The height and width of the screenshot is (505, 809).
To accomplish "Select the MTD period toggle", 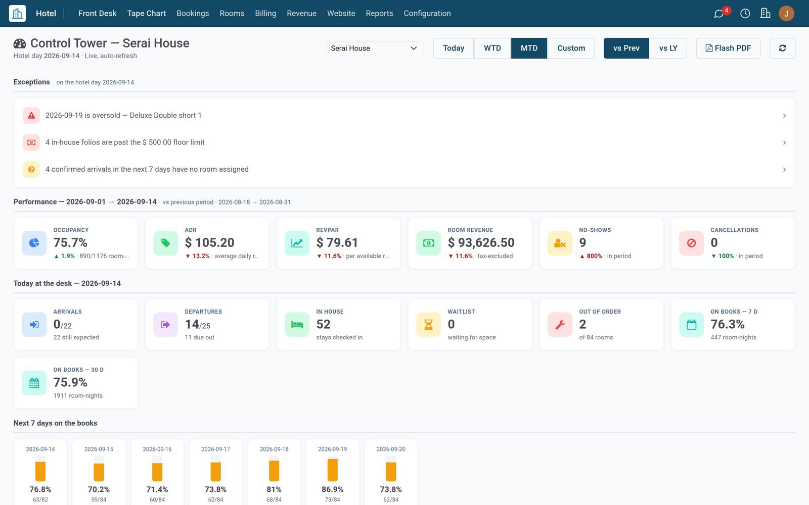I will pos(529,48).
